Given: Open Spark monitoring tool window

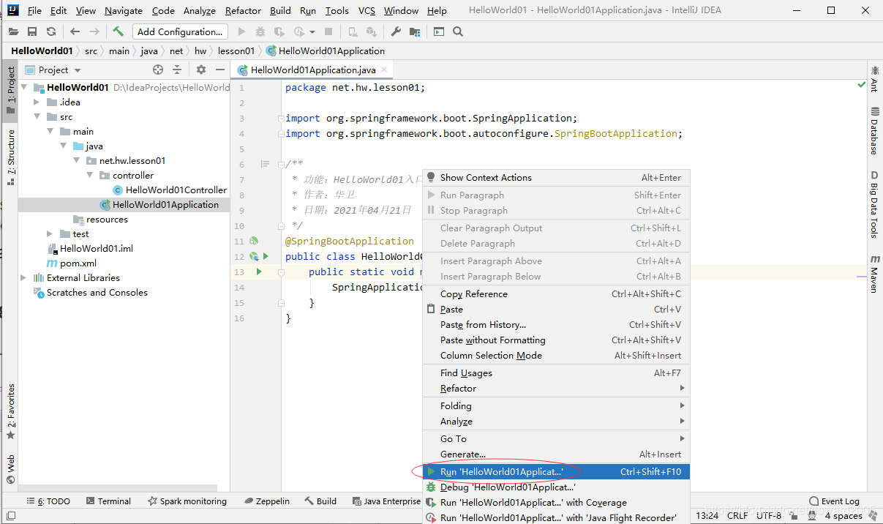Looking at the screenshot, I should coord(187,501).
